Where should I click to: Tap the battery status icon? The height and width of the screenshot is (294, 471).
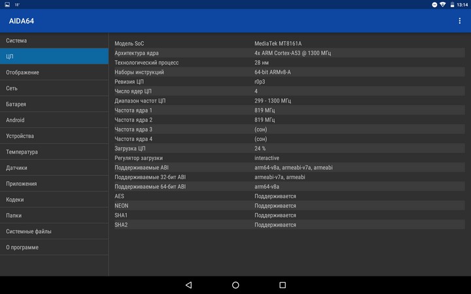452,5
